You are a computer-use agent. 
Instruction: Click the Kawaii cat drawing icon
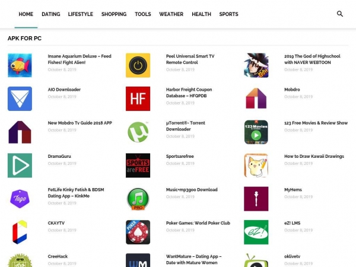pos(256,166)
